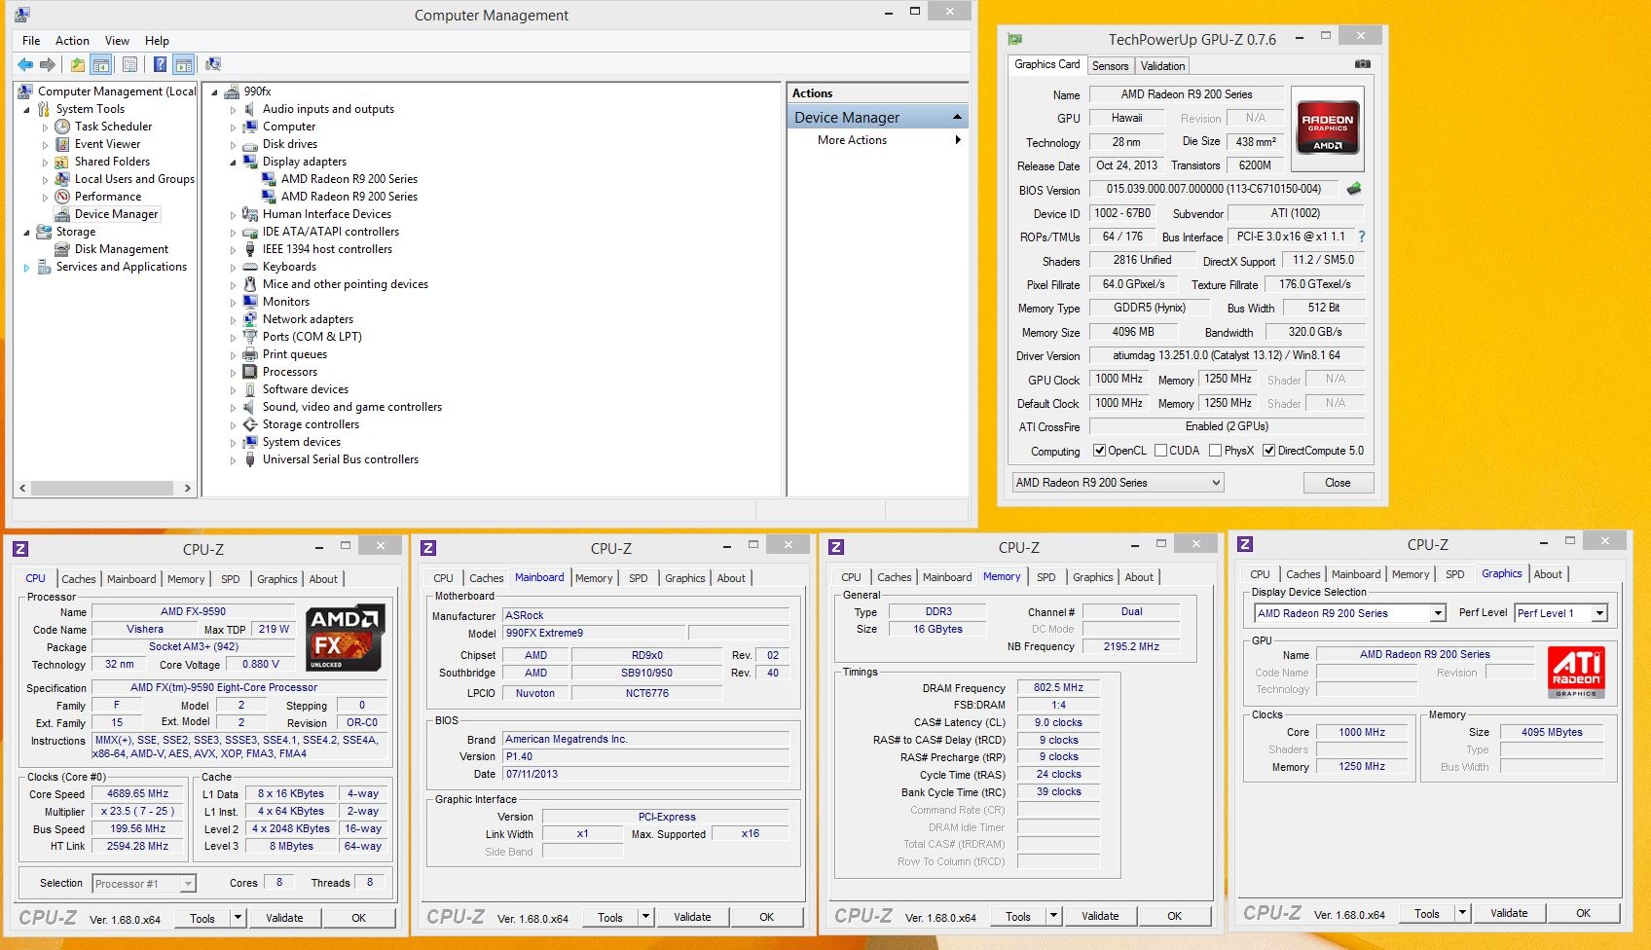Click the Forward arrow in Computer Management toolbar
The image size is (1651, 950).
pos(48,64)
